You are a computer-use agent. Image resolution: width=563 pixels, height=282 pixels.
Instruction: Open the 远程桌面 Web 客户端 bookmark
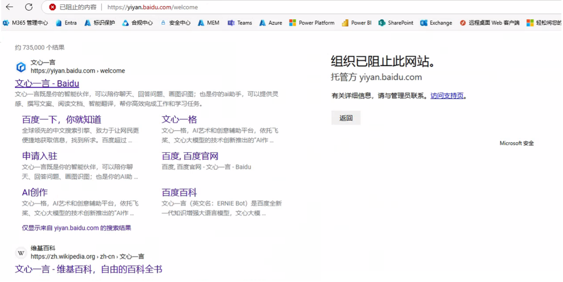tap(489, 23)
